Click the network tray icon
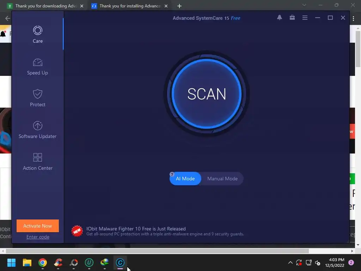 [x=308, y=263]
